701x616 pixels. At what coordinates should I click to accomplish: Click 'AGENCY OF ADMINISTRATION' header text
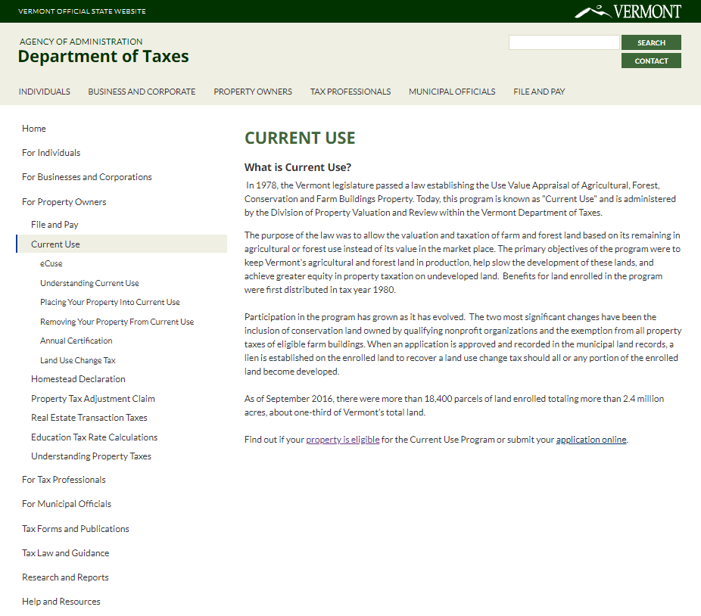pos(81,42)
